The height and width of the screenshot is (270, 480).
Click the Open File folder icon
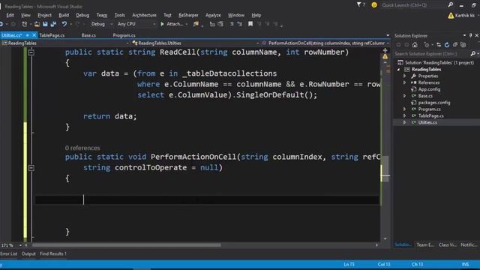(37, 24)
